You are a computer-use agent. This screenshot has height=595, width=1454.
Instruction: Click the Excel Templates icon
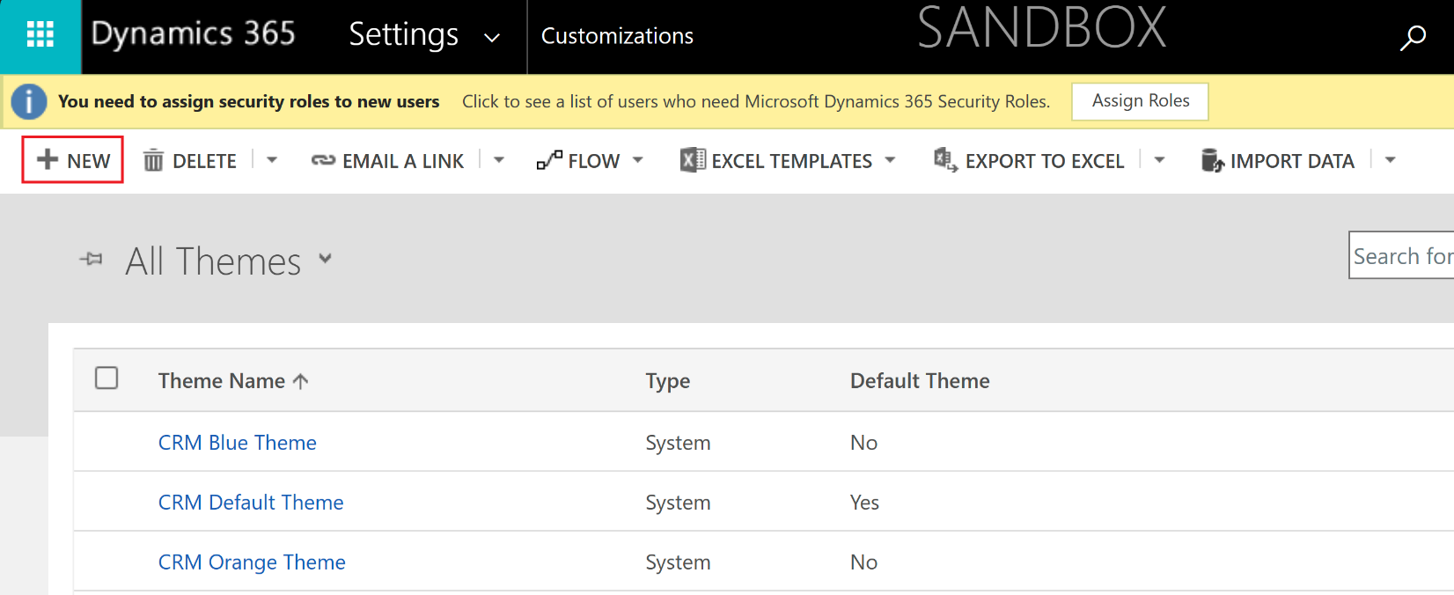[x=693, y=160]
